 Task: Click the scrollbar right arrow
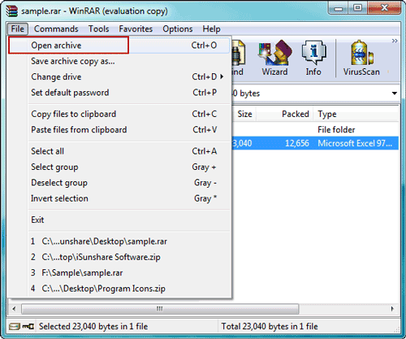click(x=392, y=309)
